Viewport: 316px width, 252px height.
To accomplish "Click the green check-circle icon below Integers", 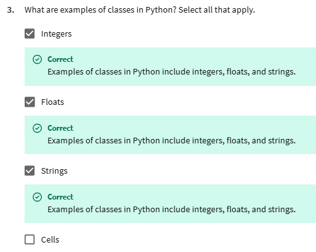I will pyautogui.click(x=37, y=59).
